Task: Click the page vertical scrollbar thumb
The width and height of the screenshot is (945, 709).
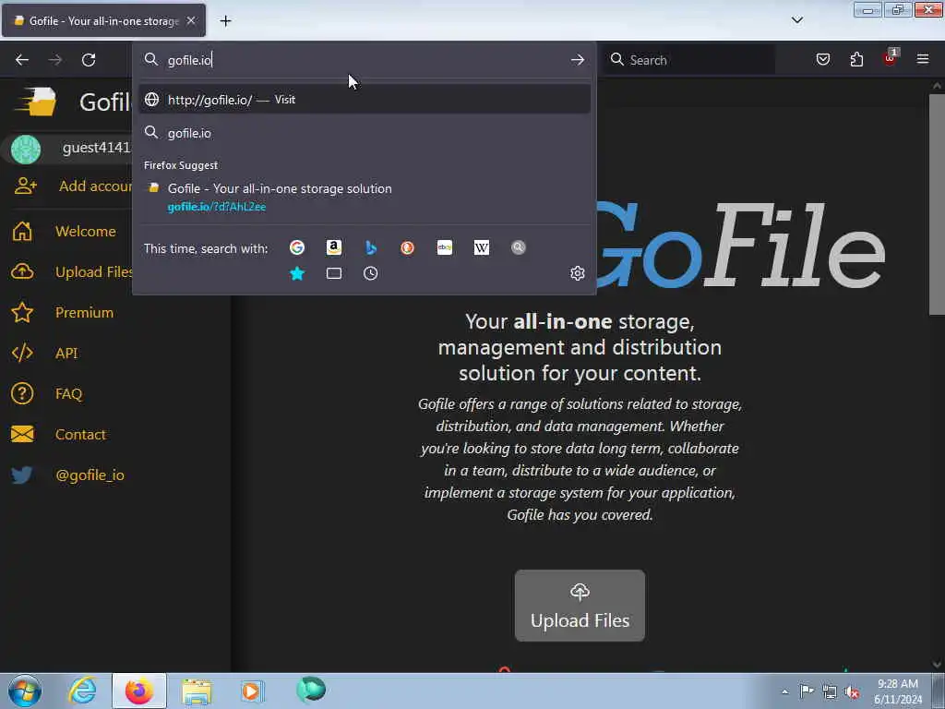Action: 937,204
